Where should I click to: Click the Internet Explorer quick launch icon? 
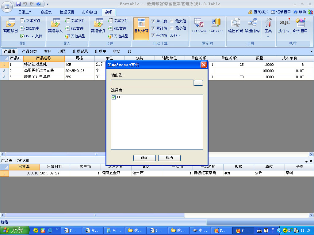point(50,230)
